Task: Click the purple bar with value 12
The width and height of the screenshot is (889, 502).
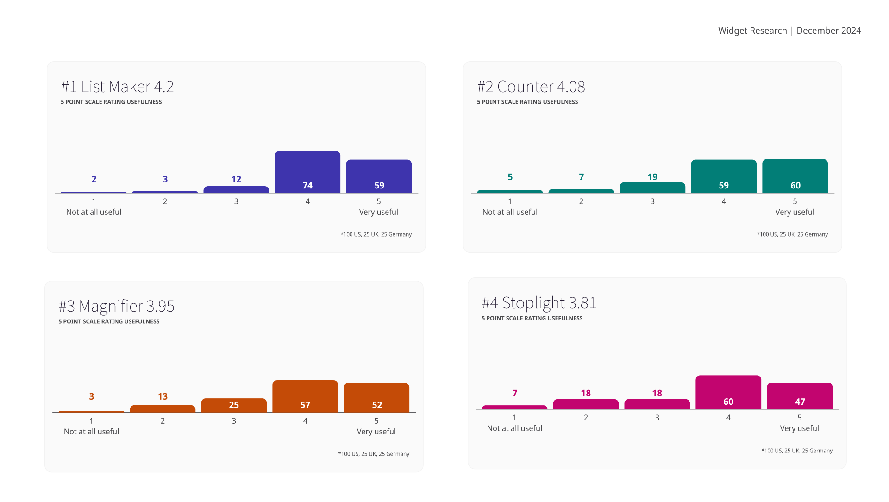Action: (236, 189)
